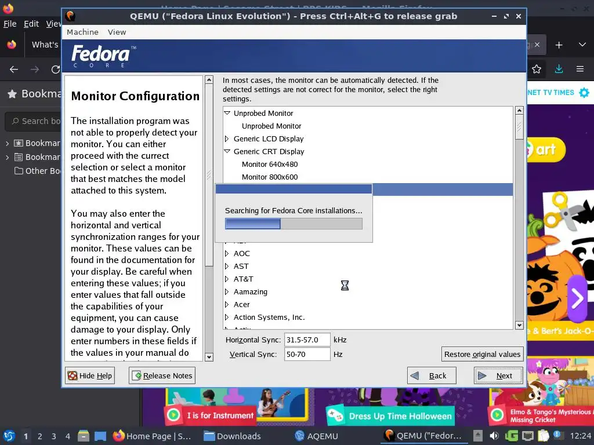Expand Action Systems, Inc. vendor

point(227,317)
